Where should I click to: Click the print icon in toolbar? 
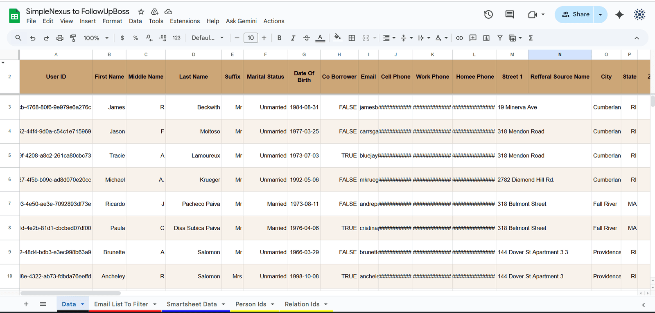(x=60, y=38)
